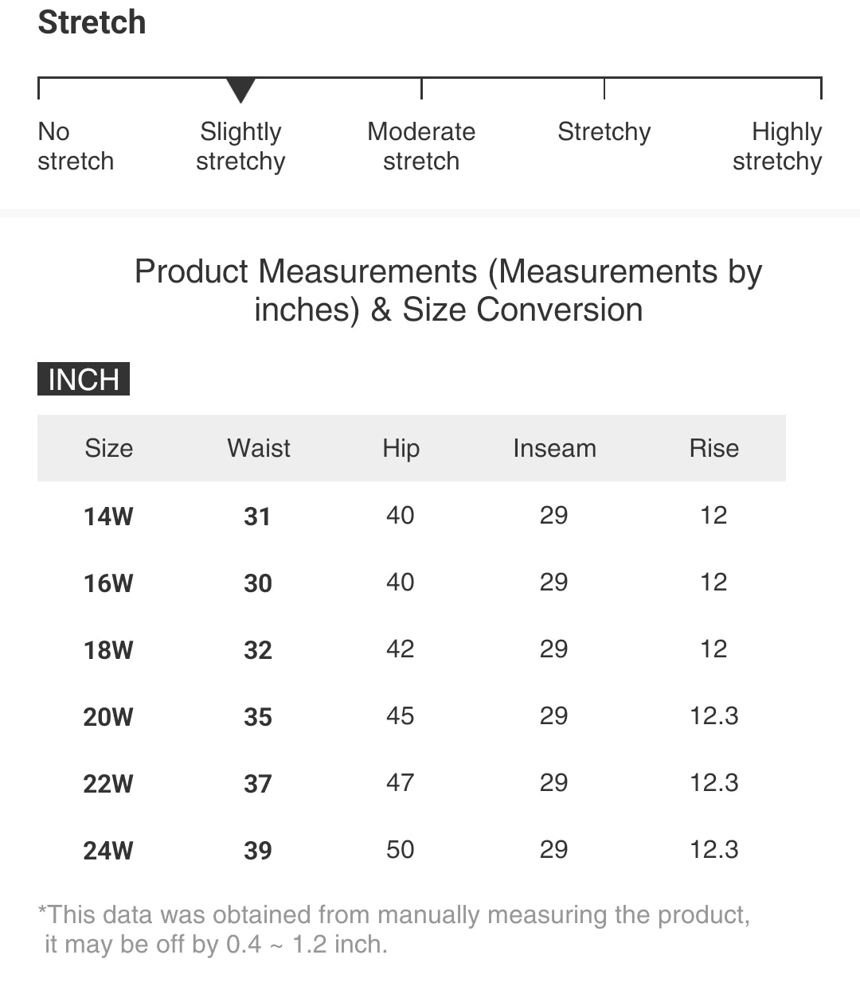Select the 14W size row
860x986 pixels.
(108, 516)
